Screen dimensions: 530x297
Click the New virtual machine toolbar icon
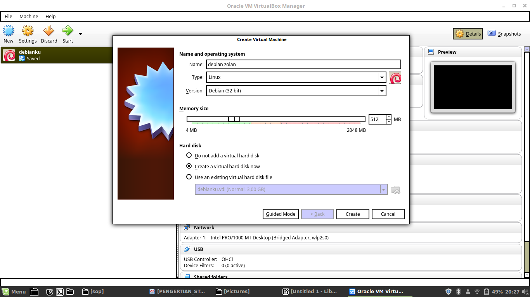[x=9, y=31]
